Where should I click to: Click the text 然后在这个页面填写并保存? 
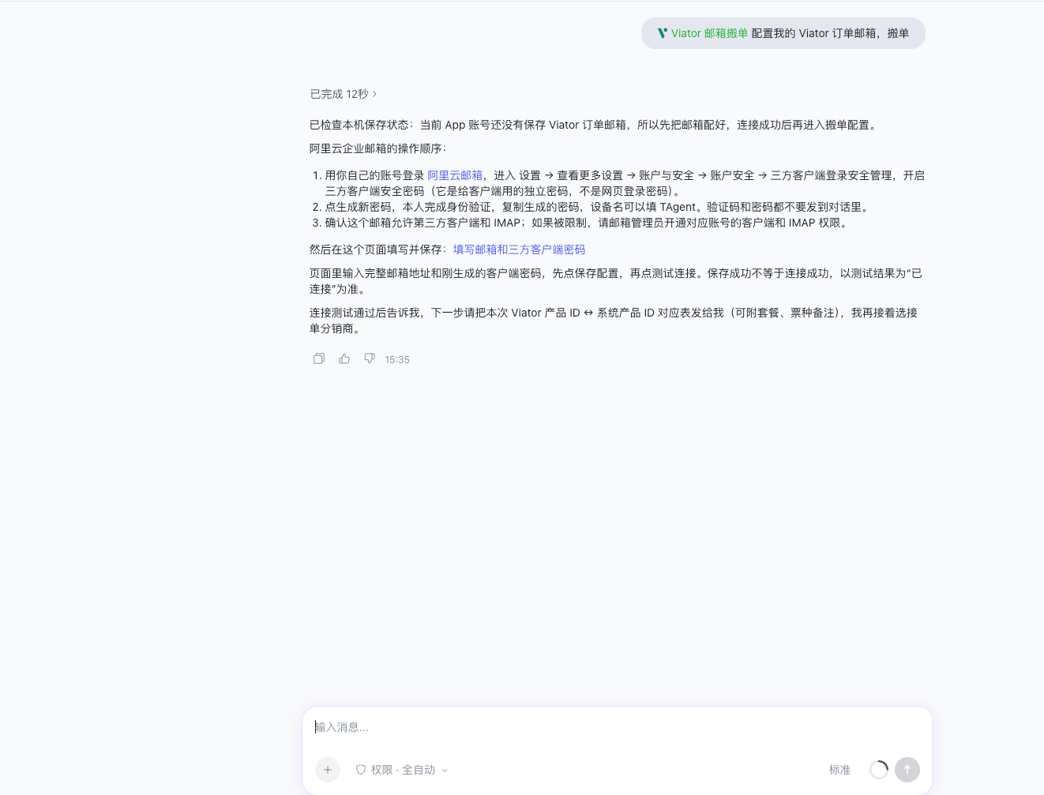point(379,249)
